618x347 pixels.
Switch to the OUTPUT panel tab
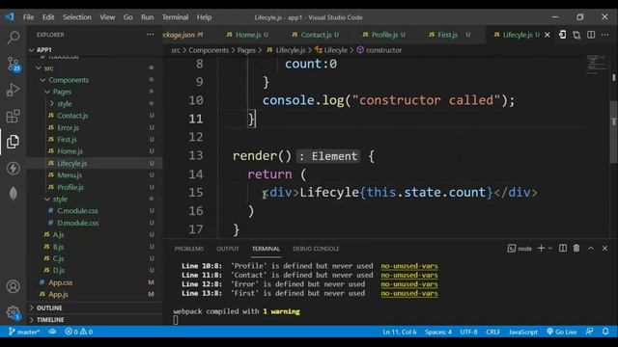228,249
